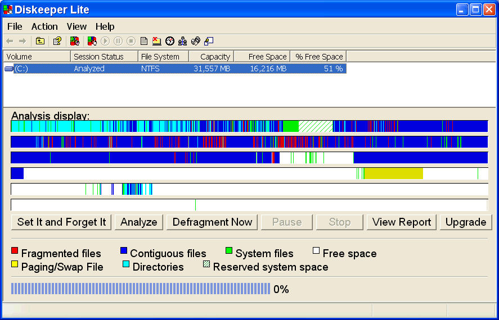Viewport: 499px width, 320px height.
Task: Click the overlapping windows toolbar icon
Action: (x=209, y=41)
